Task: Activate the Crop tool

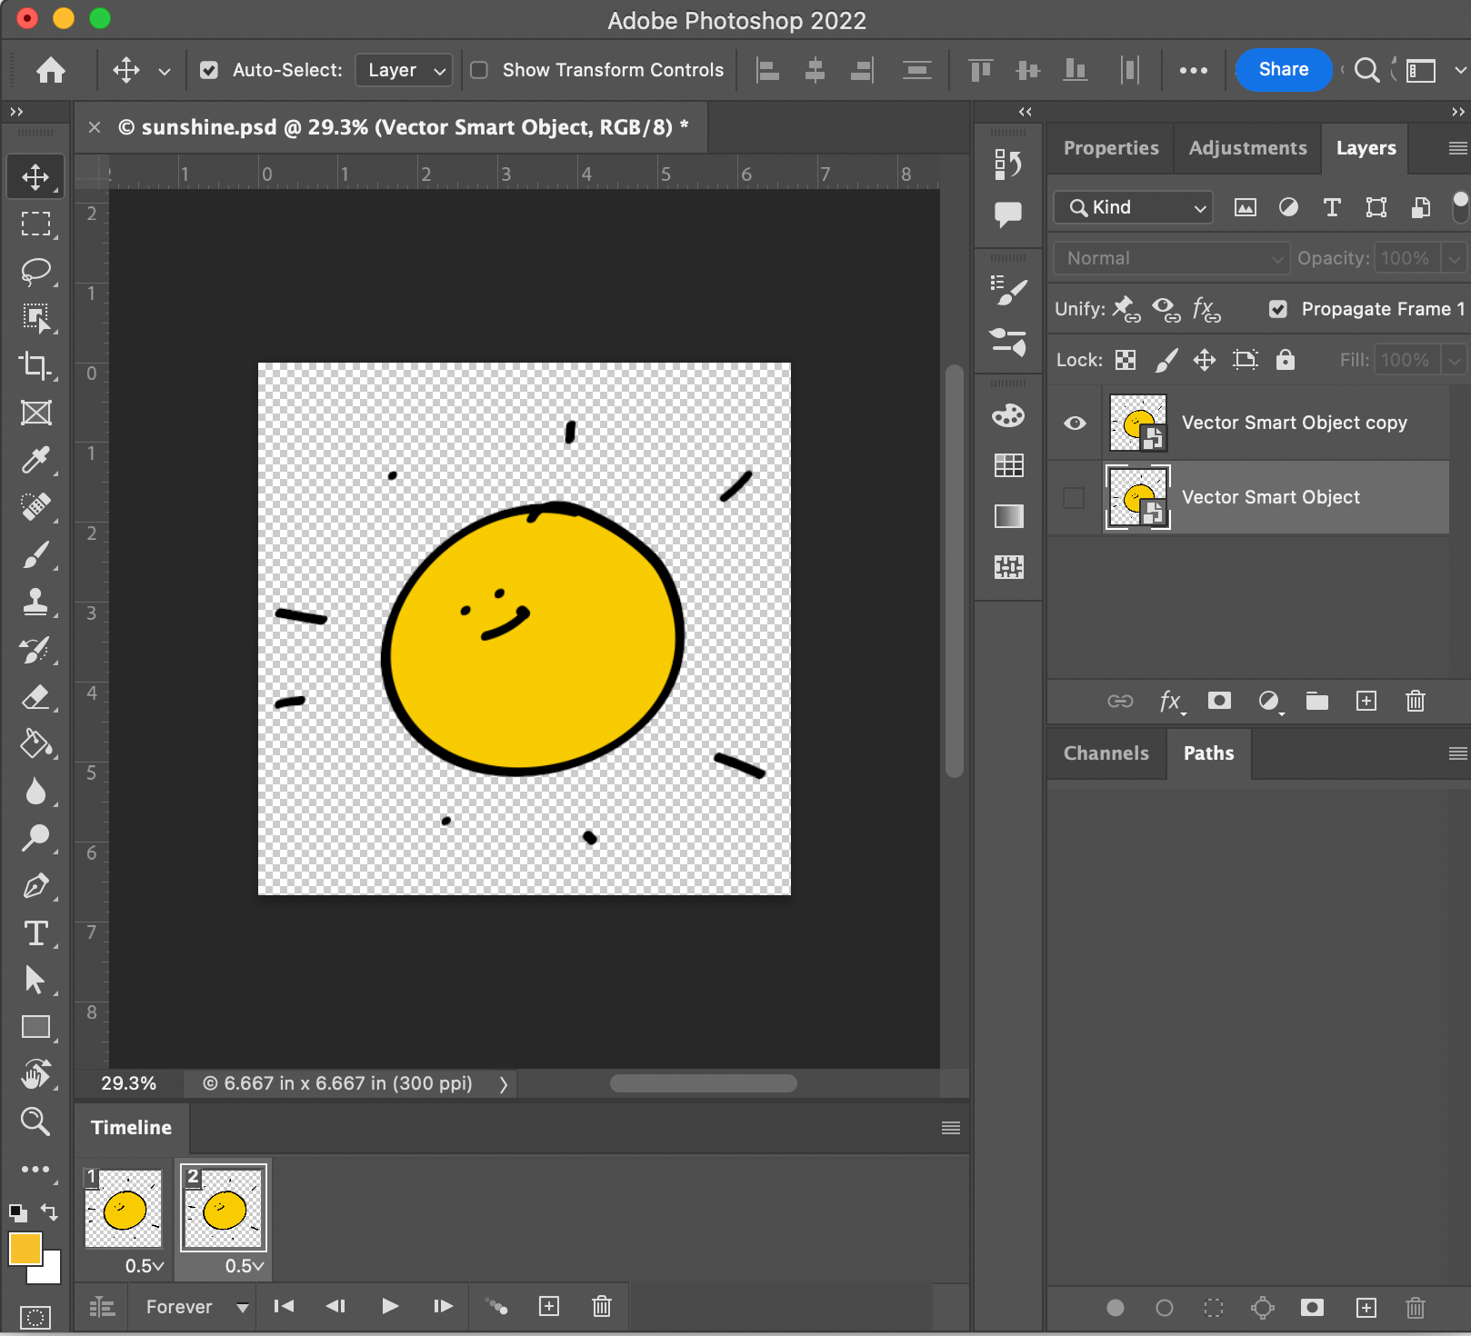Action: click(35, 365)
